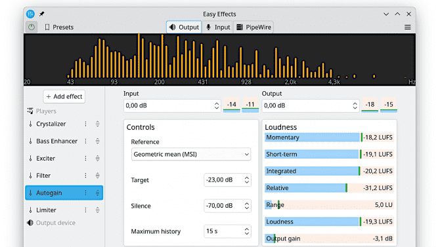
Task: Click the Short-term loudness meter bar
Action: (x=330, y=155)
